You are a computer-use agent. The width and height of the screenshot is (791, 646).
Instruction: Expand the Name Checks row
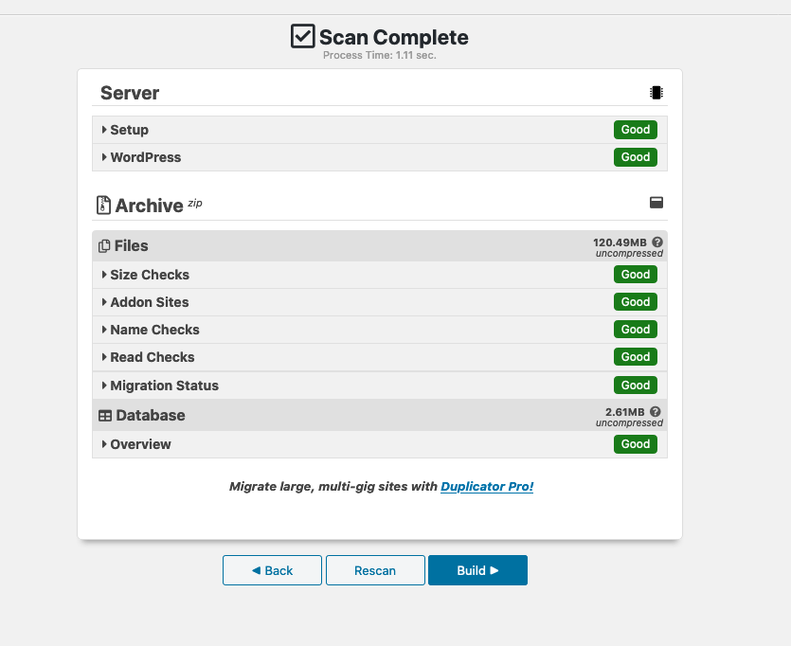tap(379, 330)
